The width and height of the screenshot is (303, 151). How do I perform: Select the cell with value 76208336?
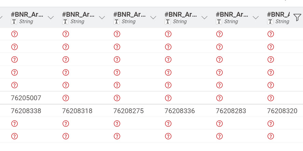[180, 111]
